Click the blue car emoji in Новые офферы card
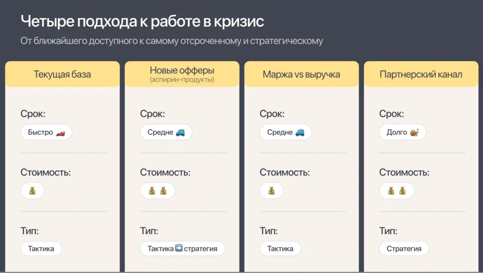The height and width of the screenshot is (273, 483). [180, 132]
